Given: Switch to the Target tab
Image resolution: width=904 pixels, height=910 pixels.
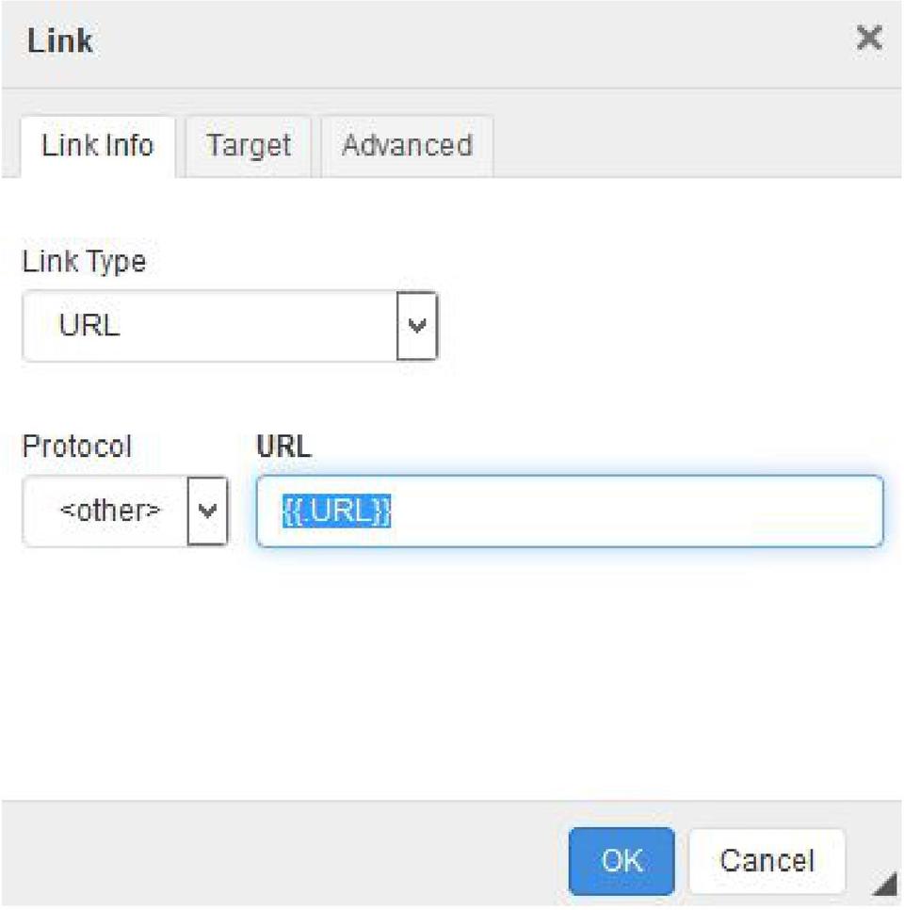Looking at the screenshot, I should click(249, 146).
